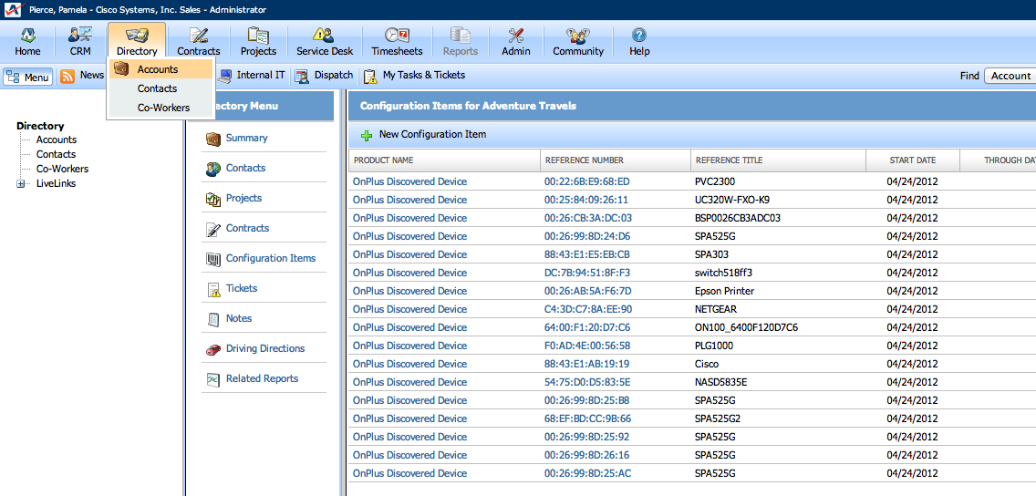The image size is (1036, 496).
Task: Open the CRM module icon
Action: [80, 36]
